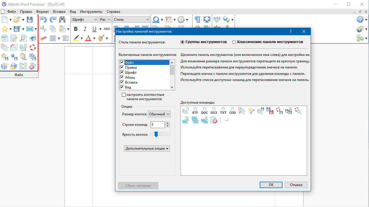Image resolution: width=369 pixels, height=207 pixels.
Task: Click the Italic I icon
Action: pyautogui.click(x=85, y=29)
